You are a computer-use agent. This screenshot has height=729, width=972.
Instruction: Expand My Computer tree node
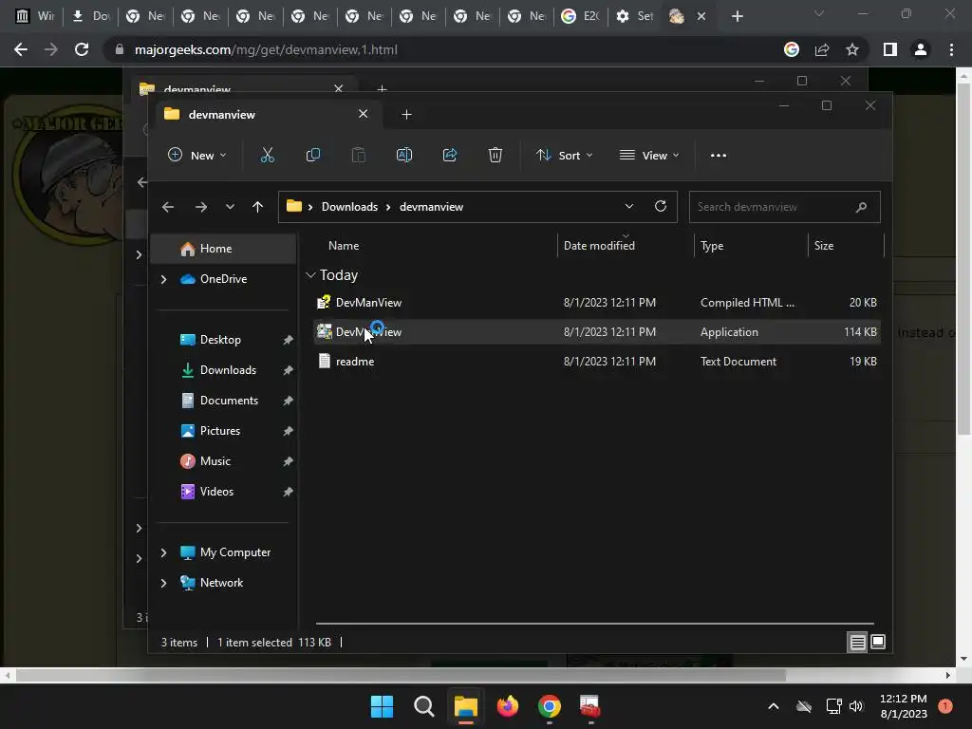coord(163,552)
